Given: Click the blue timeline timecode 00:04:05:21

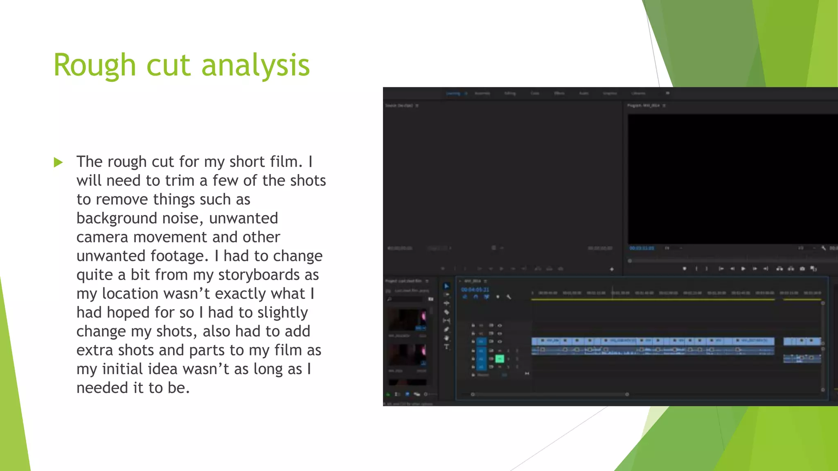Looking at the screenshot, I should (x=475, y=289).
